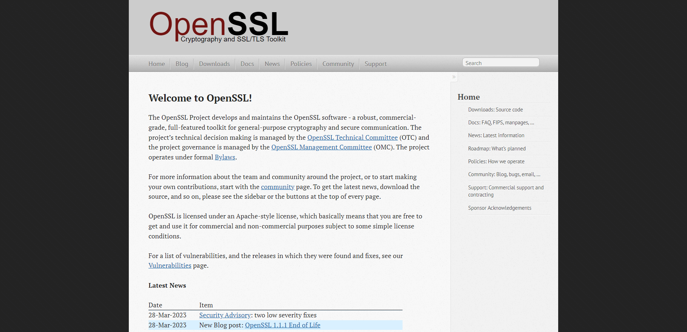Viewport: 687px width, 332px height.
Task: Select the News nav item
Action: pos(272,64)
